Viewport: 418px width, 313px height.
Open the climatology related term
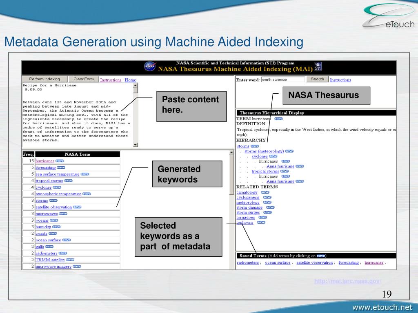click(247, 192)
